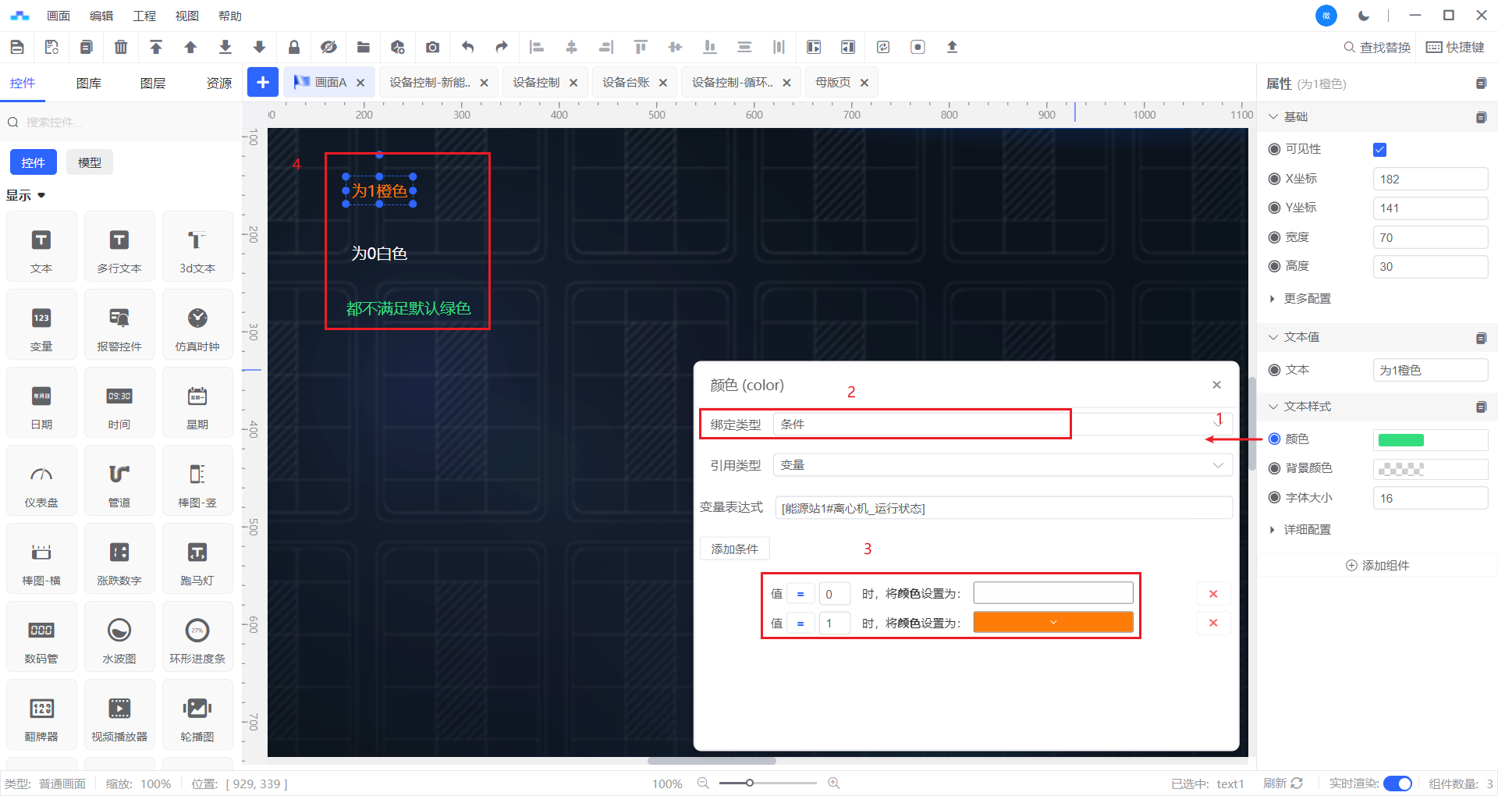Uncheck the 可见性 checkbox
Viewport: 1498px width, 796px height.
(1379, 150)
